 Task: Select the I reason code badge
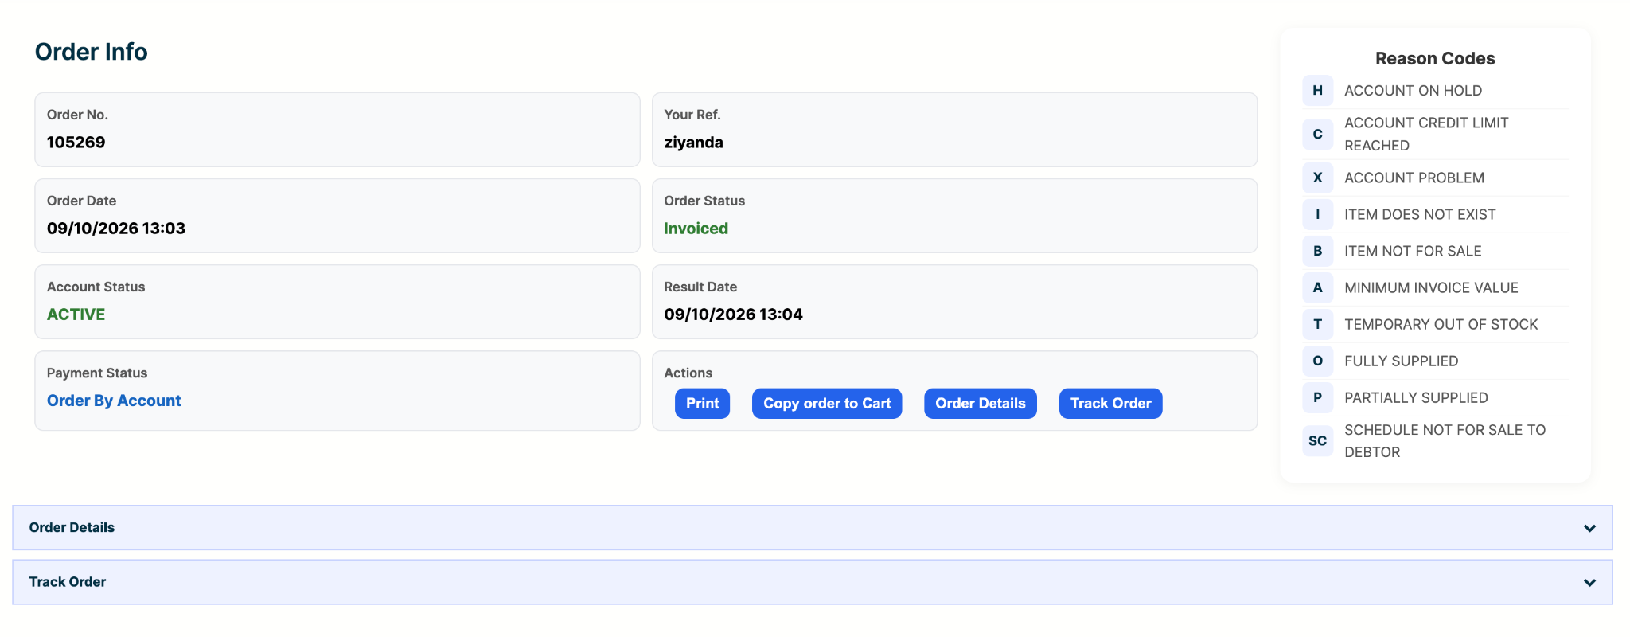[x=1317, y=214]
